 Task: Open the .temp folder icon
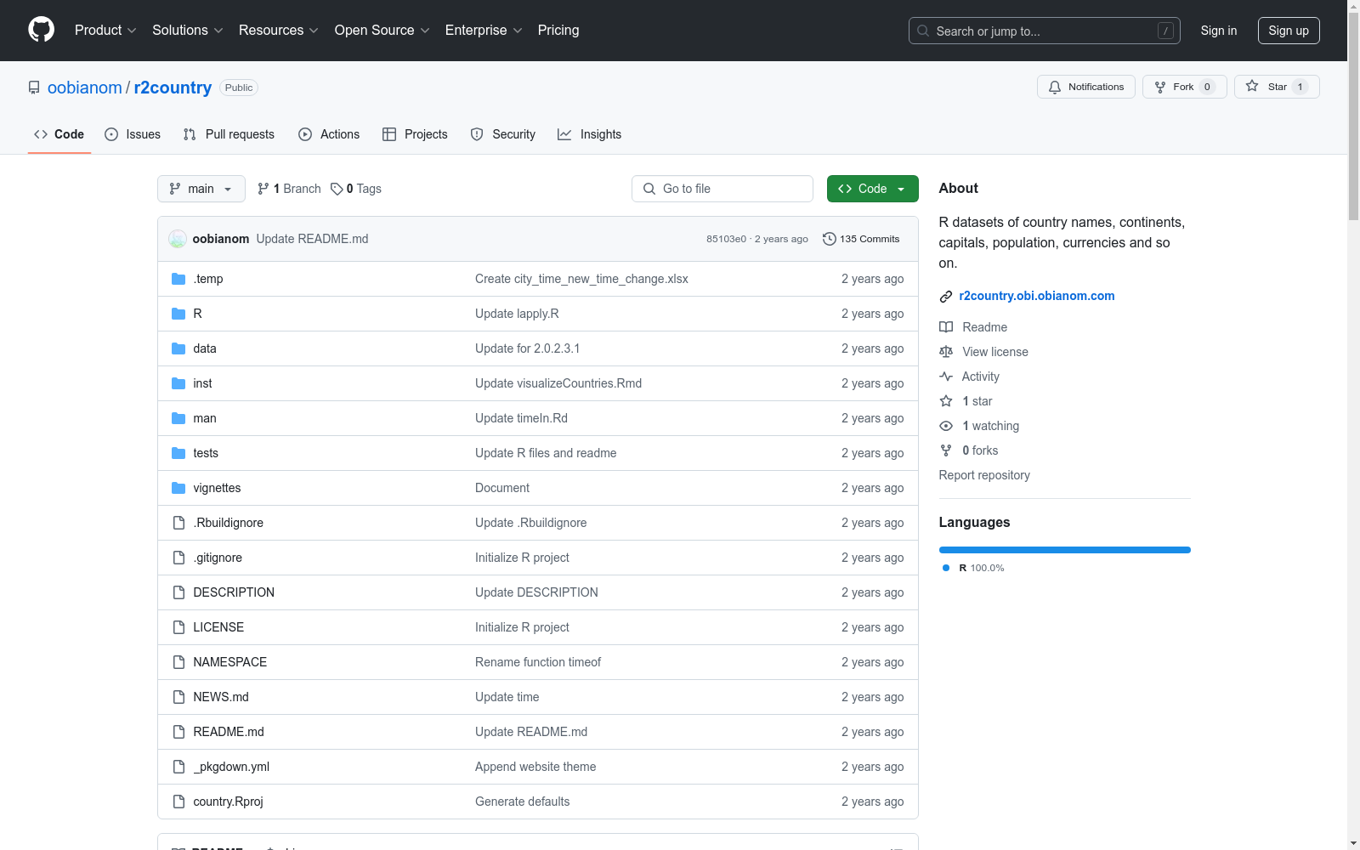(178, 279)
